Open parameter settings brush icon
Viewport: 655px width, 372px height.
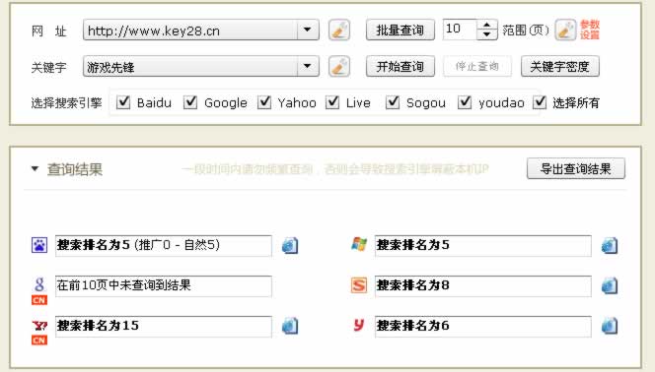click(565, 30)
